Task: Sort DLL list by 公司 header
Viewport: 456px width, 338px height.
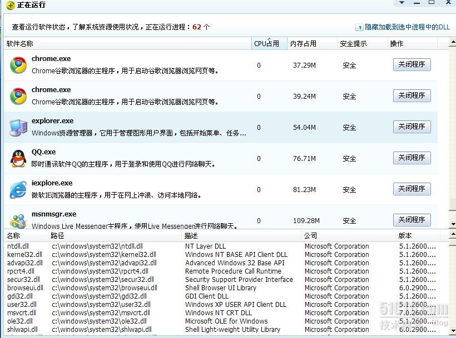Action: [x=349, y=235]
